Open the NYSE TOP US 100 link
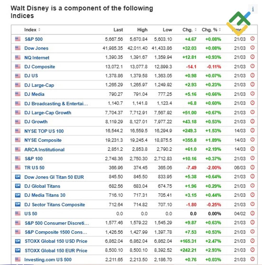The image size is (262, 265). (44, 131)
